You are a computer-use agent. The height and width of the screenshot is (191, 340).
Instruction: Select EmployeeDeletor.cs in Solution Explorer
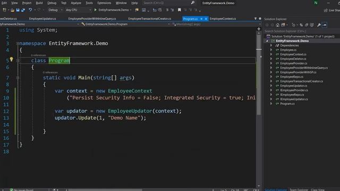293,59
